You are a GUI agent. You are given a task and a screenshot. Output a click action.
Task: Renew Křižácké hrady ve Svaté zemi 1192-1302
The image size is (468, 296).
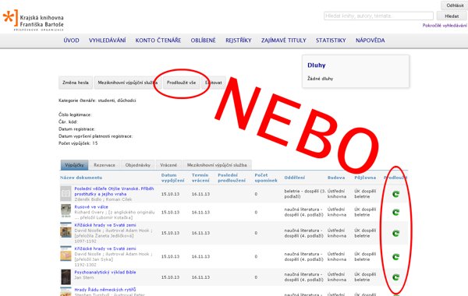click(x=395, y=256)
